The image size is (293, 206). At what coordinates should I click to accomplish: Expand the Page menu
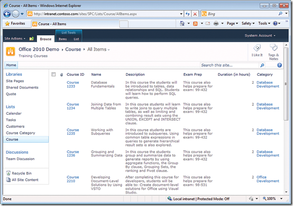232,24
